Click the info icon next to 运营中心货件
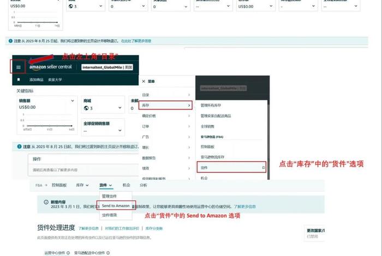The width and height of the screenshot is (382, 256). click(x=68, y=253)
